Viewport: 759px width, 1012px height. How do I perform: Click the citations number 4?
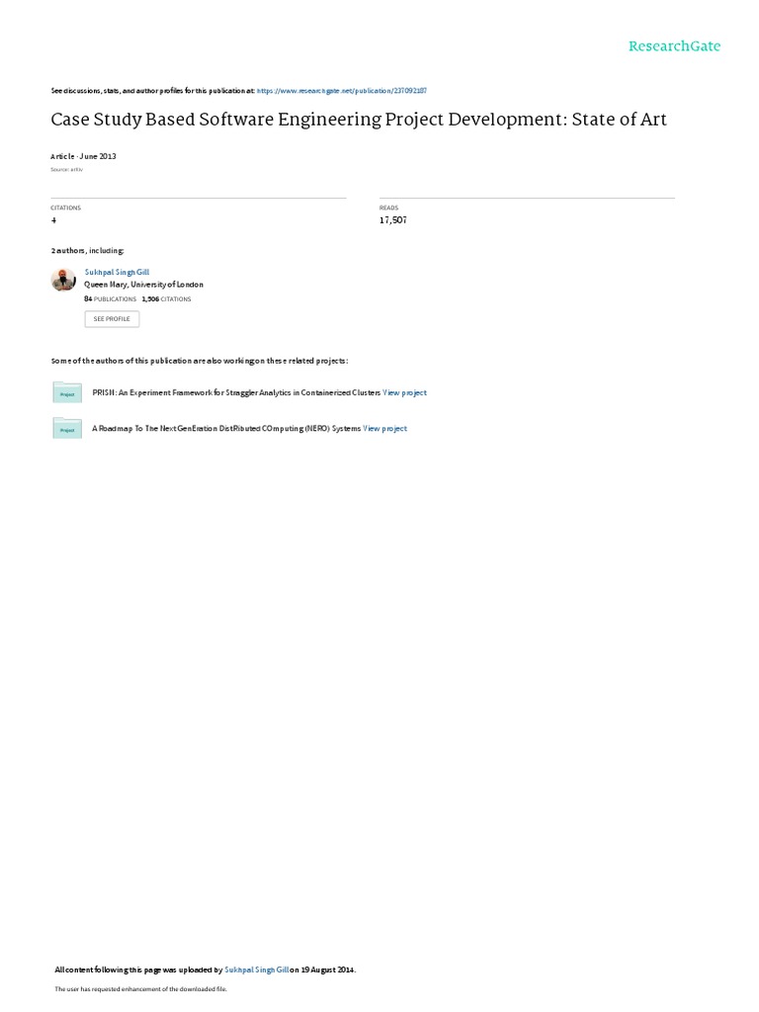click(x=53, y=220)
